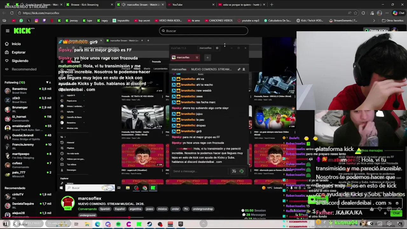Open palo_777 channel in sidebar
Image resolution: width=407 pixels, height=229 pixels.
[28, 174]
